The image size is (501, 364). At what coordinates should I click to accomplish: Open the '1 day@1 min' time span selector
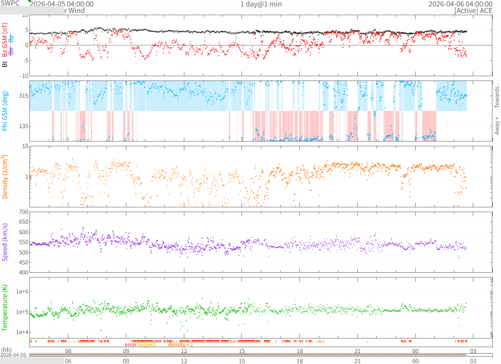tap(261, 4)
